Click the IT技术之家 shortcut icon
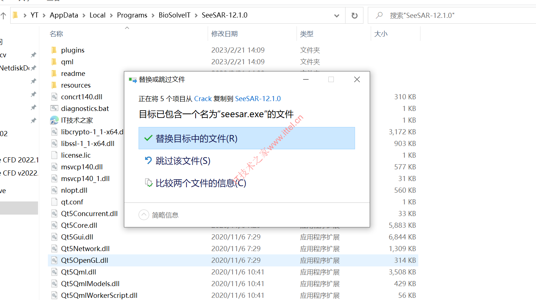 54,120
